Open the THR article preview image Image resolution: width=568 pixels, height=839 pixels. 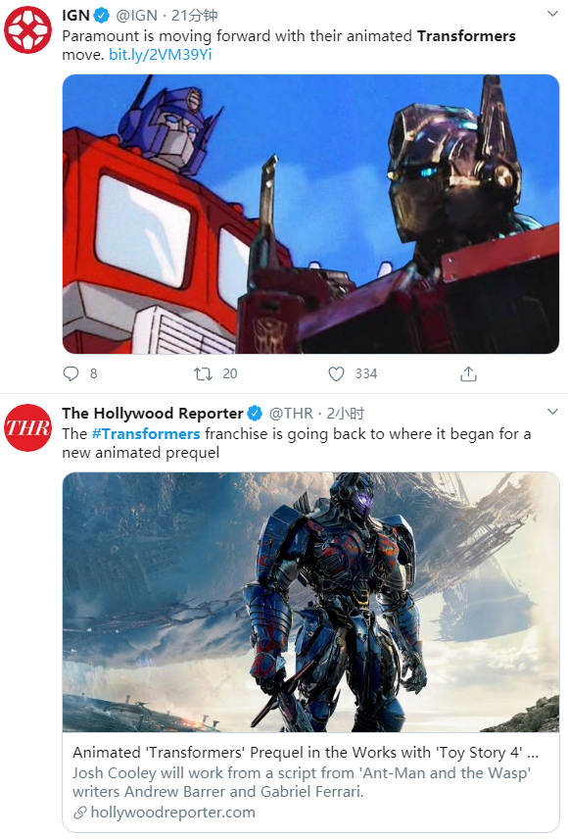[310, 602]
